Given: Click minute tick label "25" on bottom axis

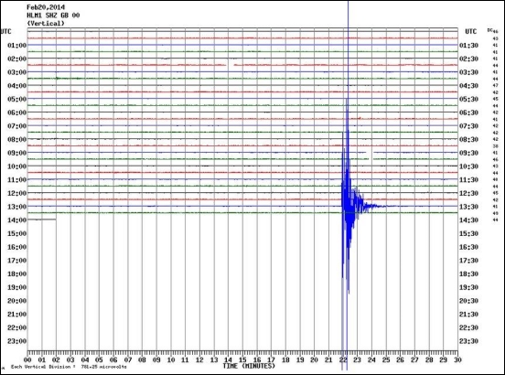Looking at the screenshot, I should 386,359.
